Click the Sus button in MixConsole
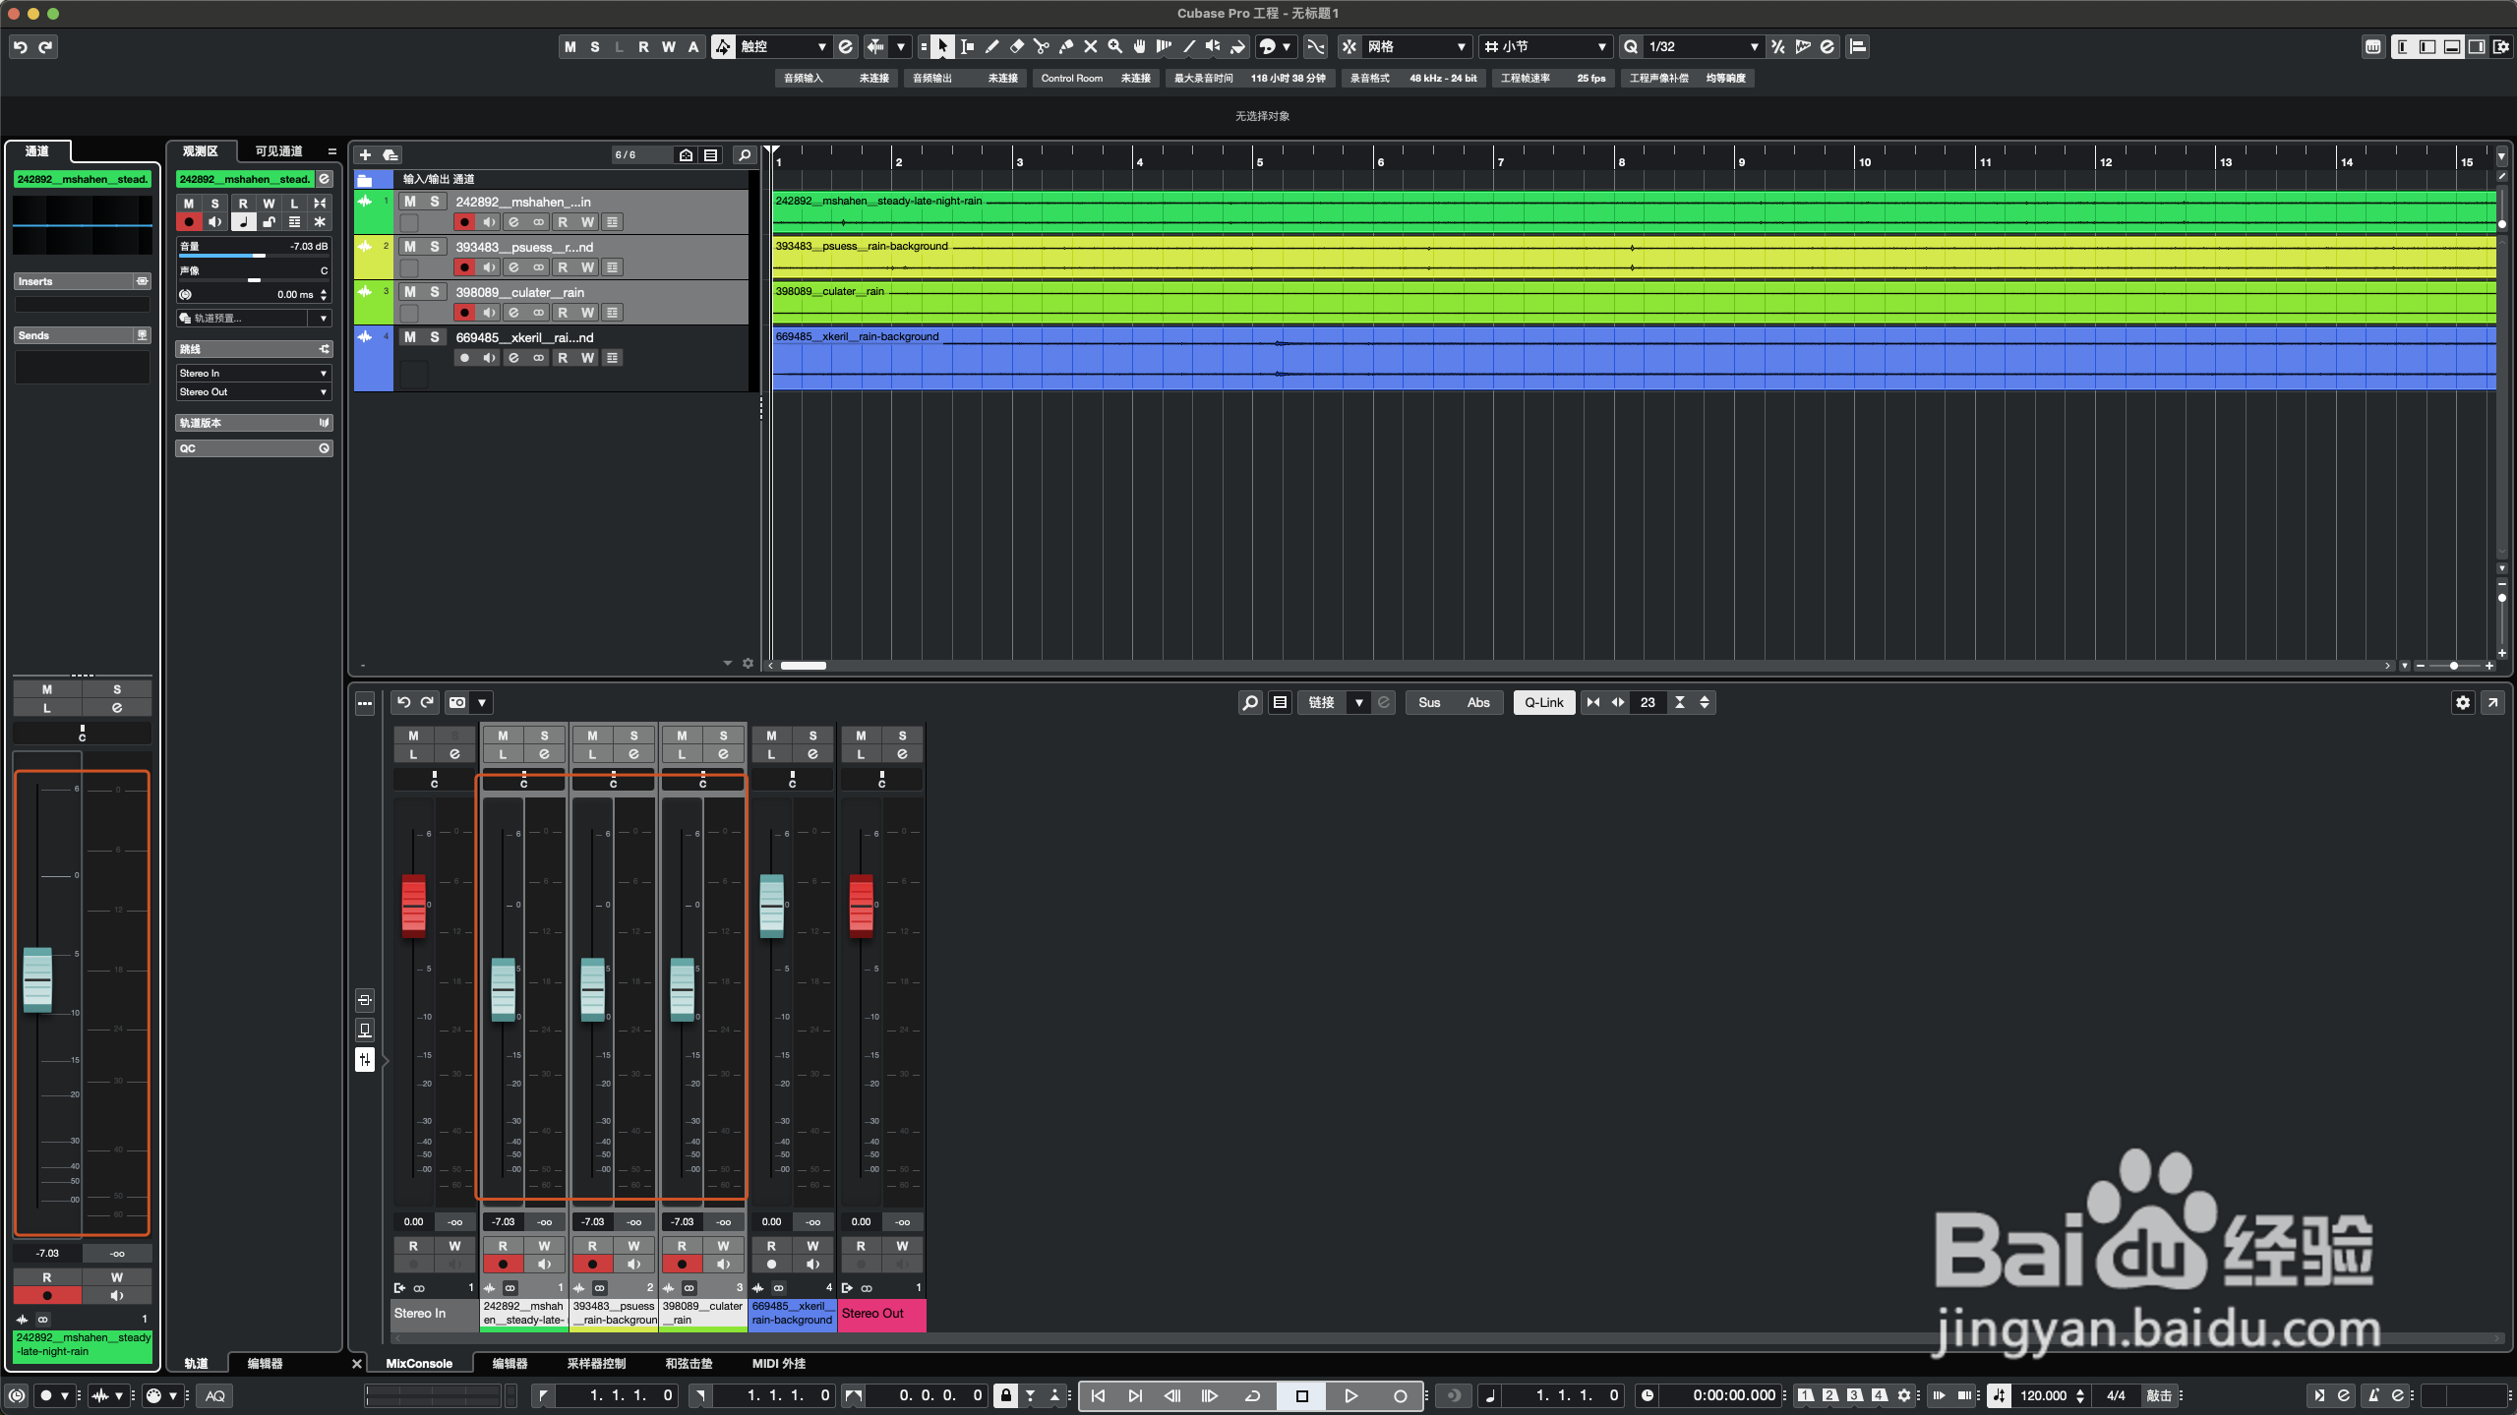This screenshot has height=1415, width=2517. point(1429,702)
